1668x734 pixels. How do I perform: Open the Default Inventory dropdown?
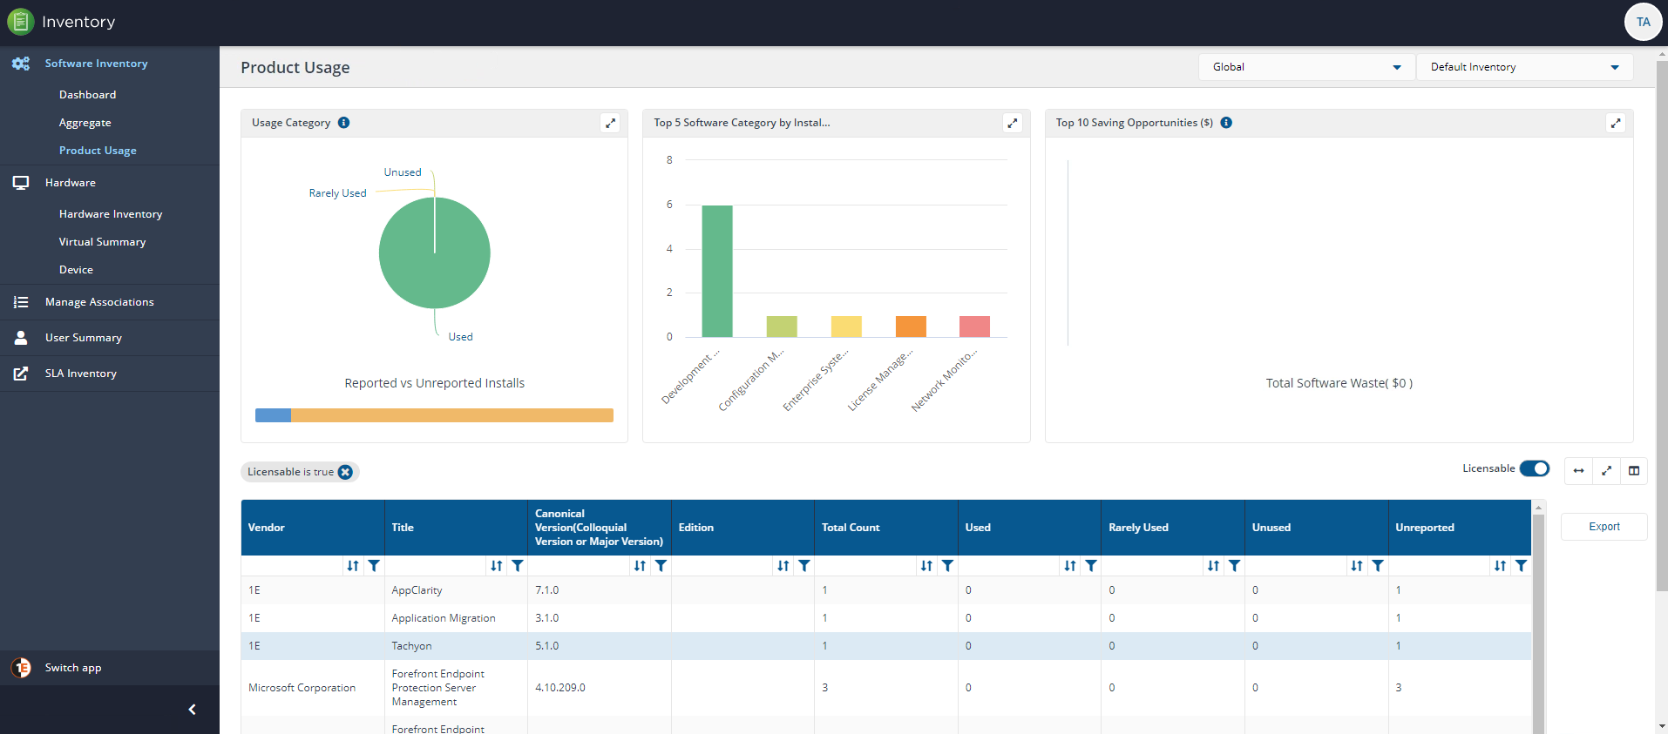1524,67
